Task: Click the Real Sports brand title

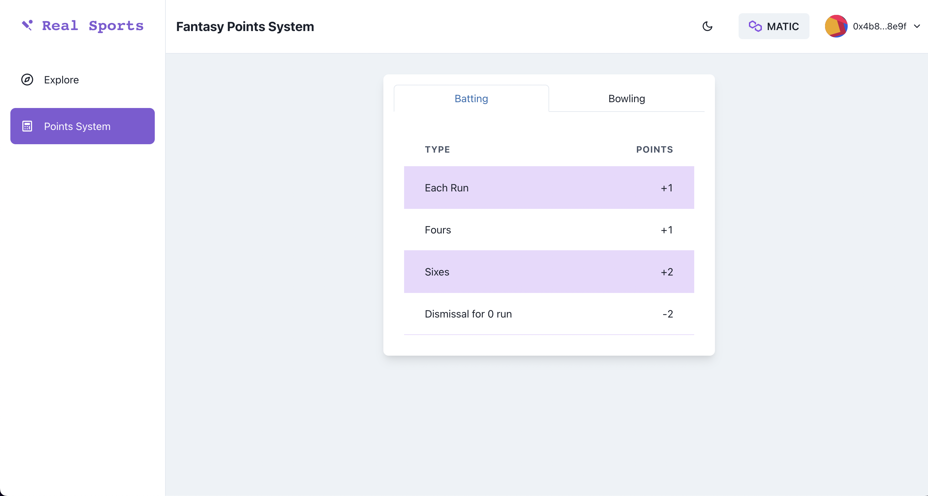Action: coord(93,26)
